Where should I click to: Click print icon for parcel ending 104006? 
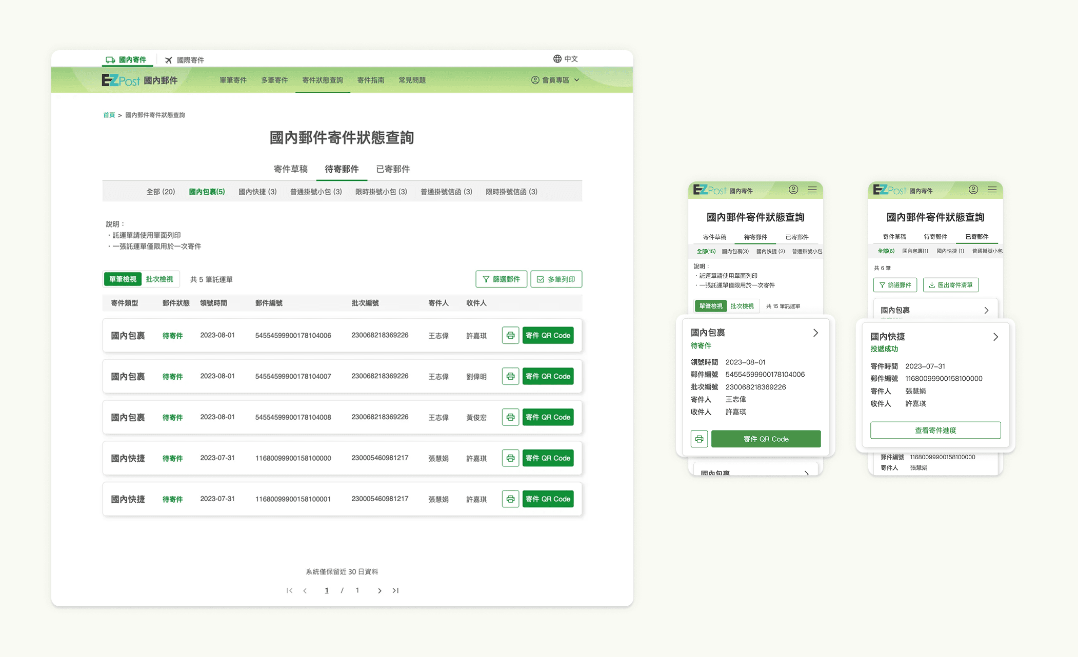[x=510, y=336]
